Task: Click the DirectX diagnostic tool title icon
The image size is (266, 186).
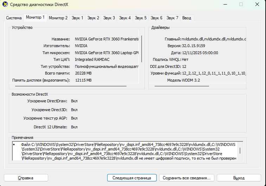Action: click(5, 4)
